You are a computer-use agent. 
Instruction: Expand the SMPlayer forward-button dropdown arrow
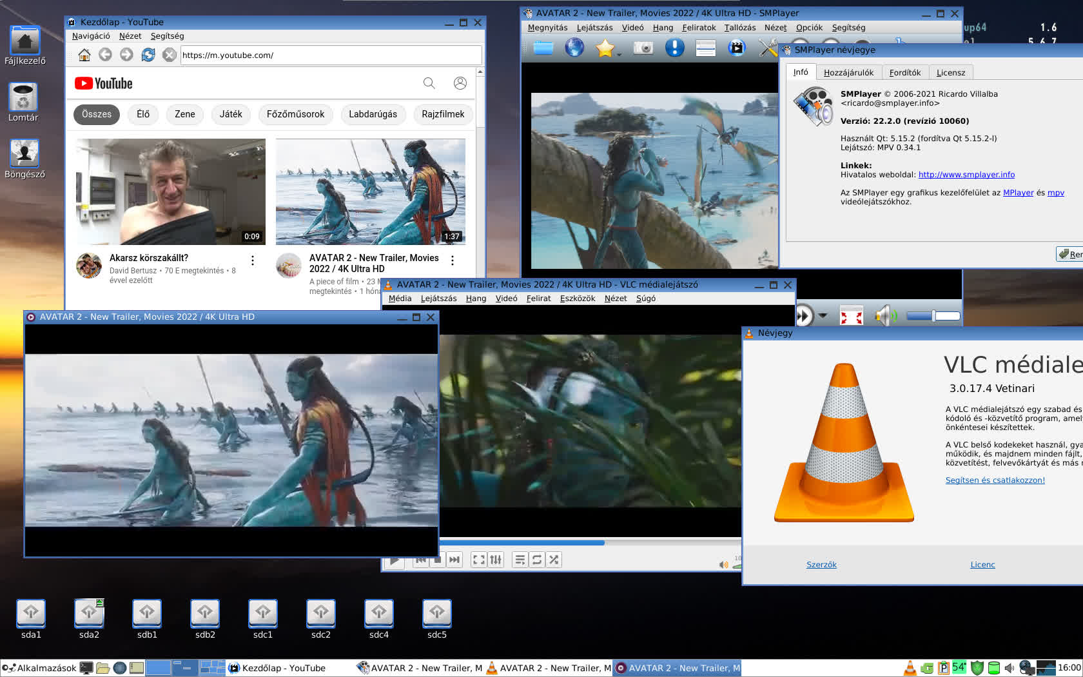[x=822, y=316]
